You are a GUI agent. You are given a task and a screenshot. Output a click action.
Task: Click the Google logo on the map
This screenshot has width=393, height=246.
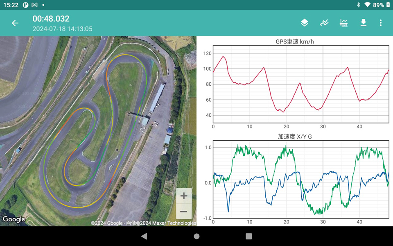(x=14, y=219)
